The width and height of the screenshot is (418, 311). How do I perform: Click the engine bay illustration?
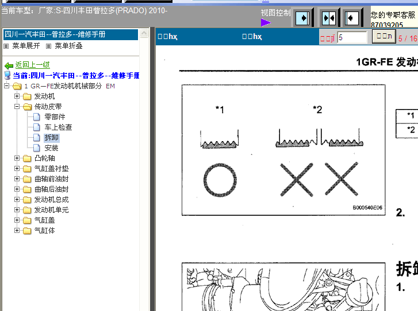pyautogui.click(x=283, y=287)
